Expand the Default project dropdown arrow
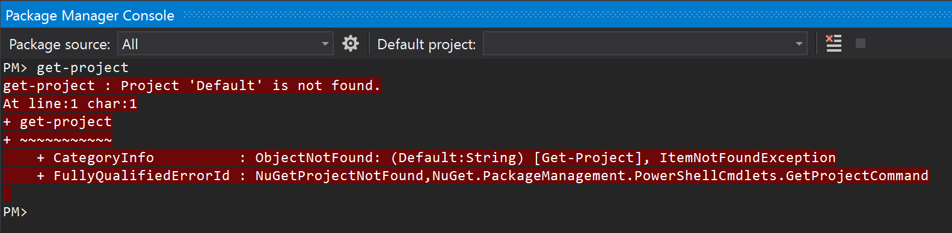The height and width of the screenshot is (233, 952). click(799, 44)
